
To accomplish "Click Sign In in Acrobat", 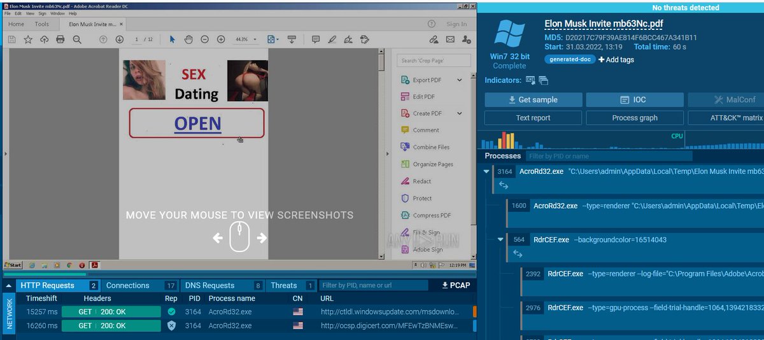I will tap(456, 24).
